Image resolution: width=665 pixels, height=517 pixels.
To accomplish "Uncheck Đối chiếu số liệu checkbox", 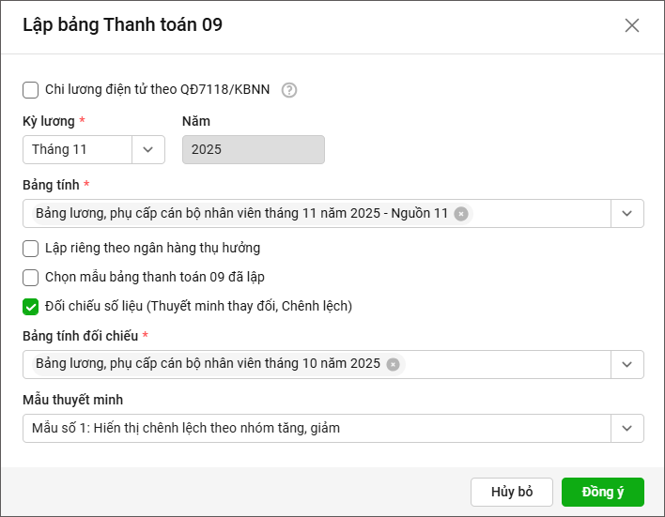I will pos(31,306).
